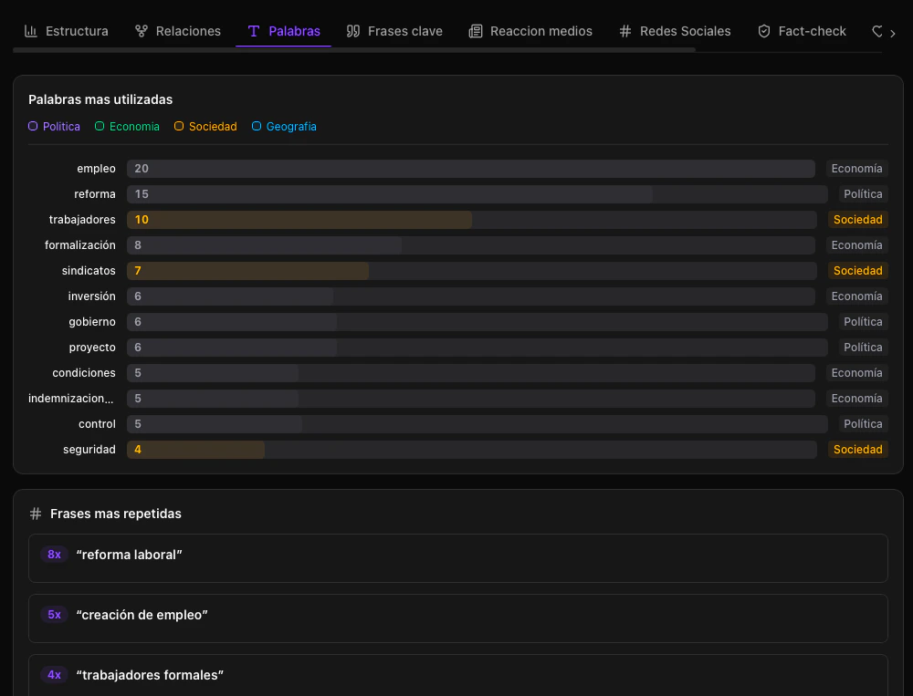913x696 pixels.
Task: Click the horizontal scrollbar under the tabs
Action: tap(354, 51)
